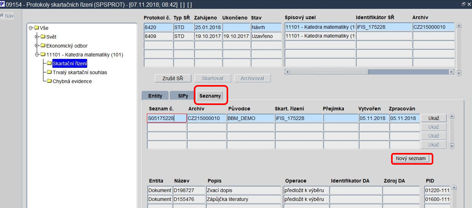Click the Nav radio indicator

2,16
